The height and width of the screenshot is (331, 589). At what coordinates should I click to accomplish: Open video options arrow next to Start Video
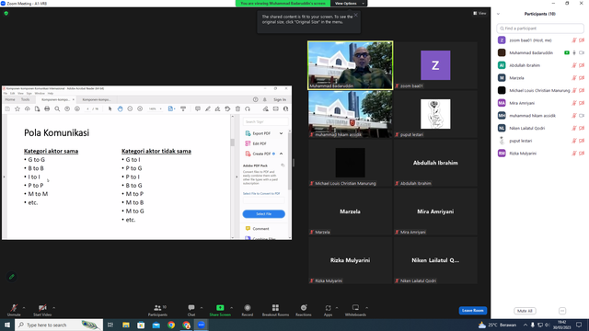click(x=53, y=308)
